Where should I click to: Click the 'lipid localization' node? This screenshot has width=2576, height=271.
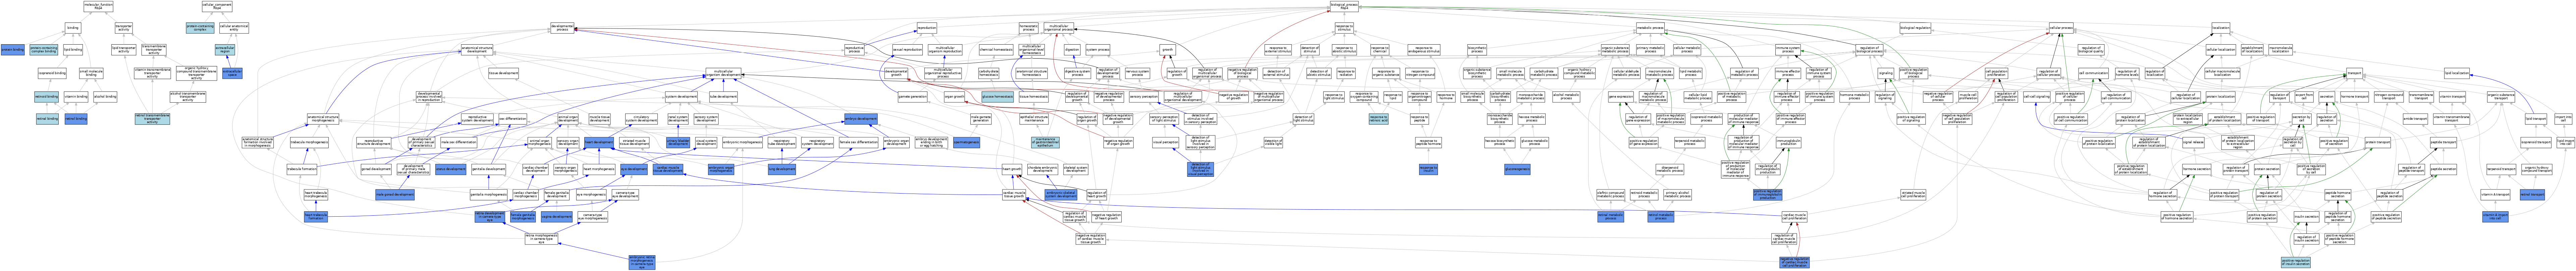(2457, 73)
